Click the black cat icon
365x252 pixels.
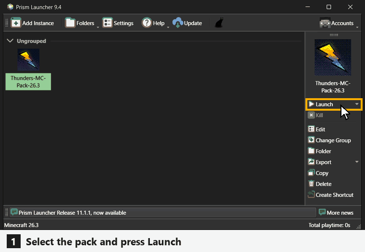coord(219,23)
